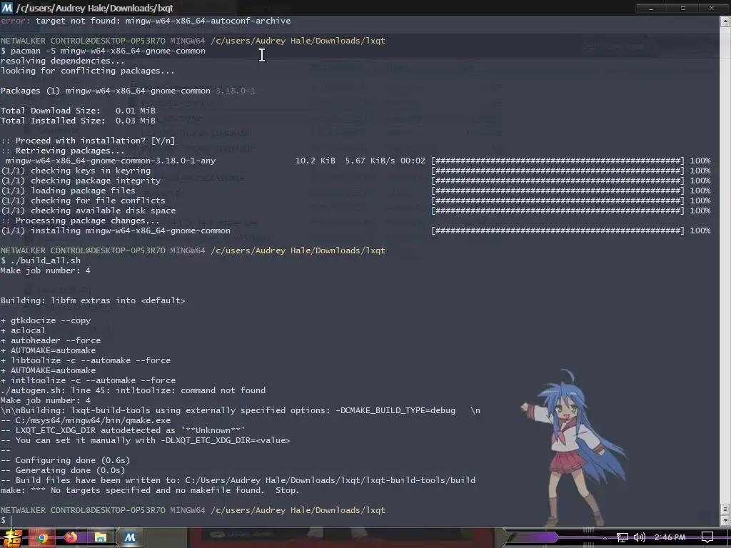Click the 'Total Installed Size: 0.03 MiB' line
Image resolution: width=731 pixels, height=548 pixels.
click(x=78, y=121)
